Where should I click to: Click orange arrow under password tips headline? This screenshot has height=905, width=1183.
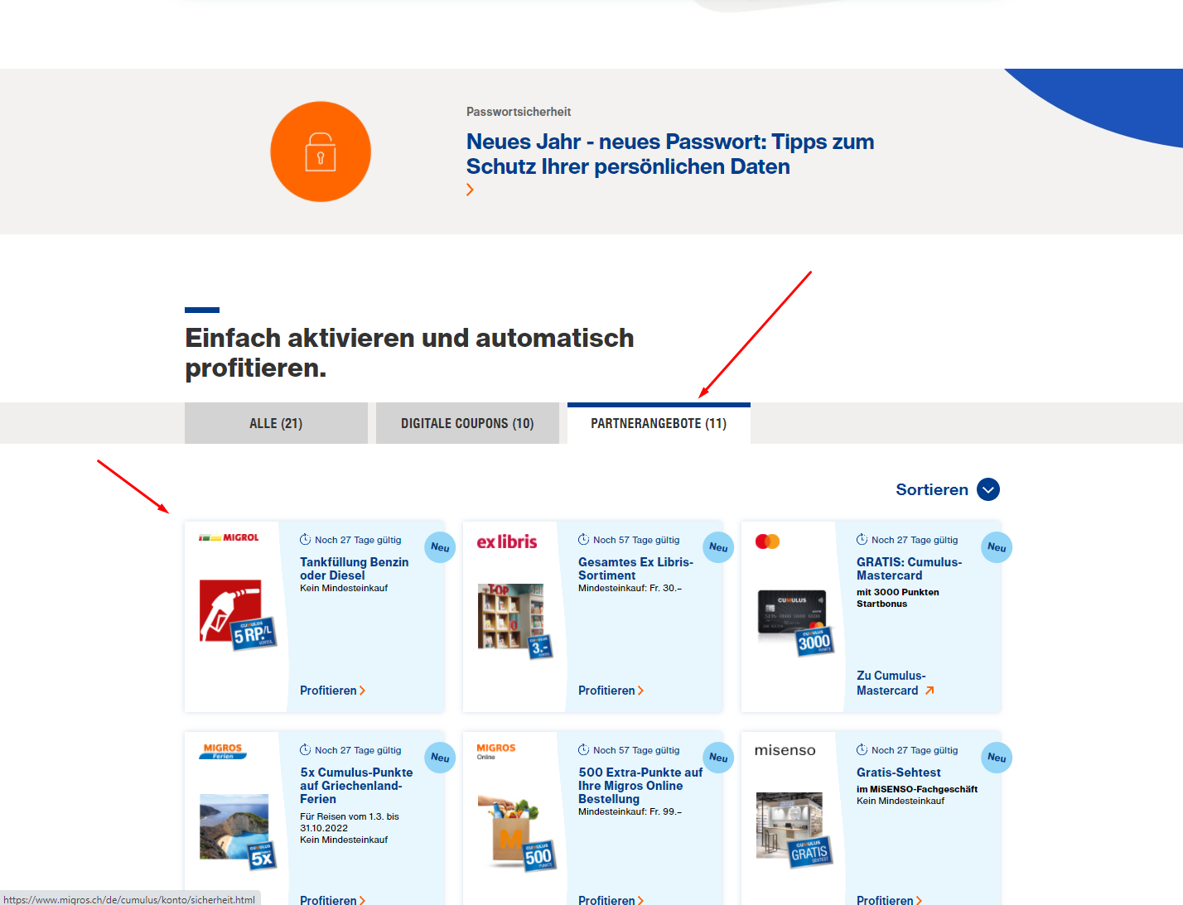(x=470, y=190)
